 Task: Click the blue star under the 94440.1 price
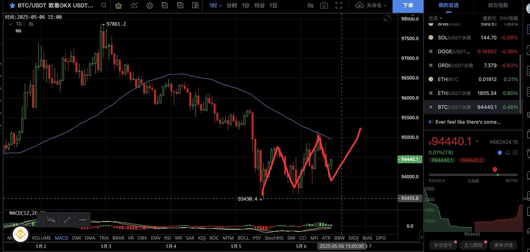pos(500,152)
